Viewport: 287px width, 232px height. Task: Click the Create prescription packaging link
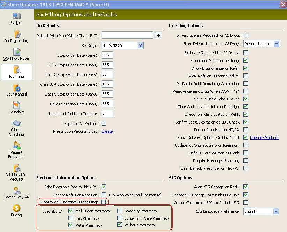point(107,131)
